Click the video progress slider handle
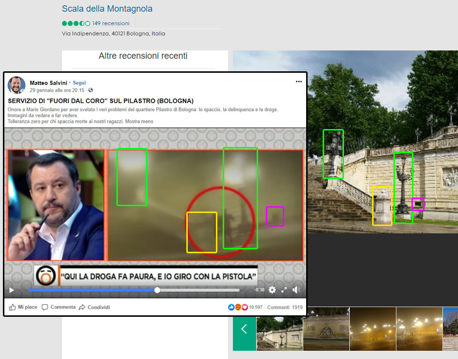 157,290
